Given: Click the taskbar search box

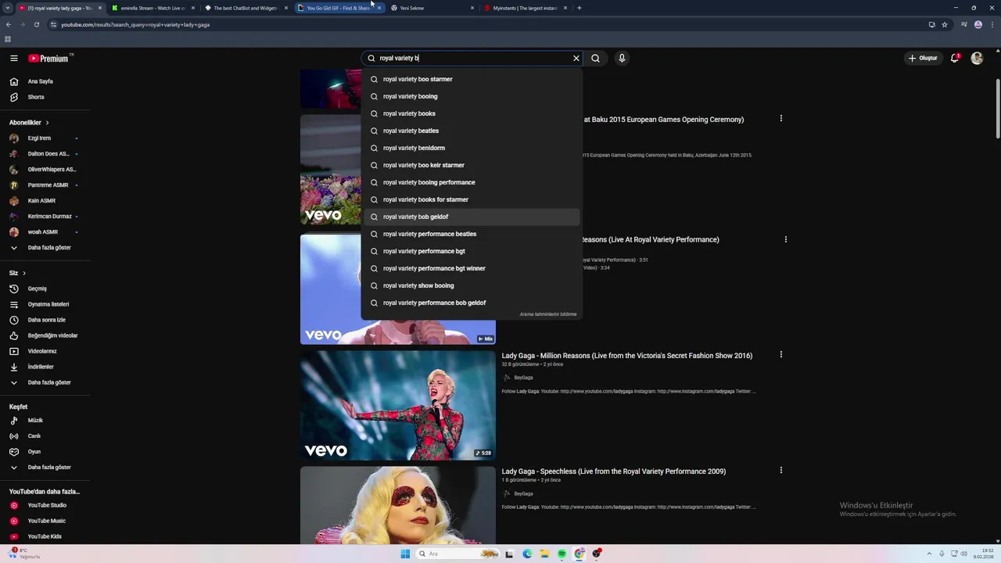Looking at the screenshot, I should coord(457,554).
